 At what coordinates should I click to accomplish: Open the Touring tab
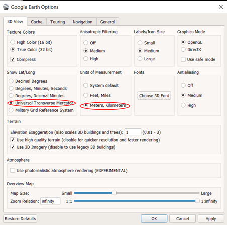[x=58, y=22]
